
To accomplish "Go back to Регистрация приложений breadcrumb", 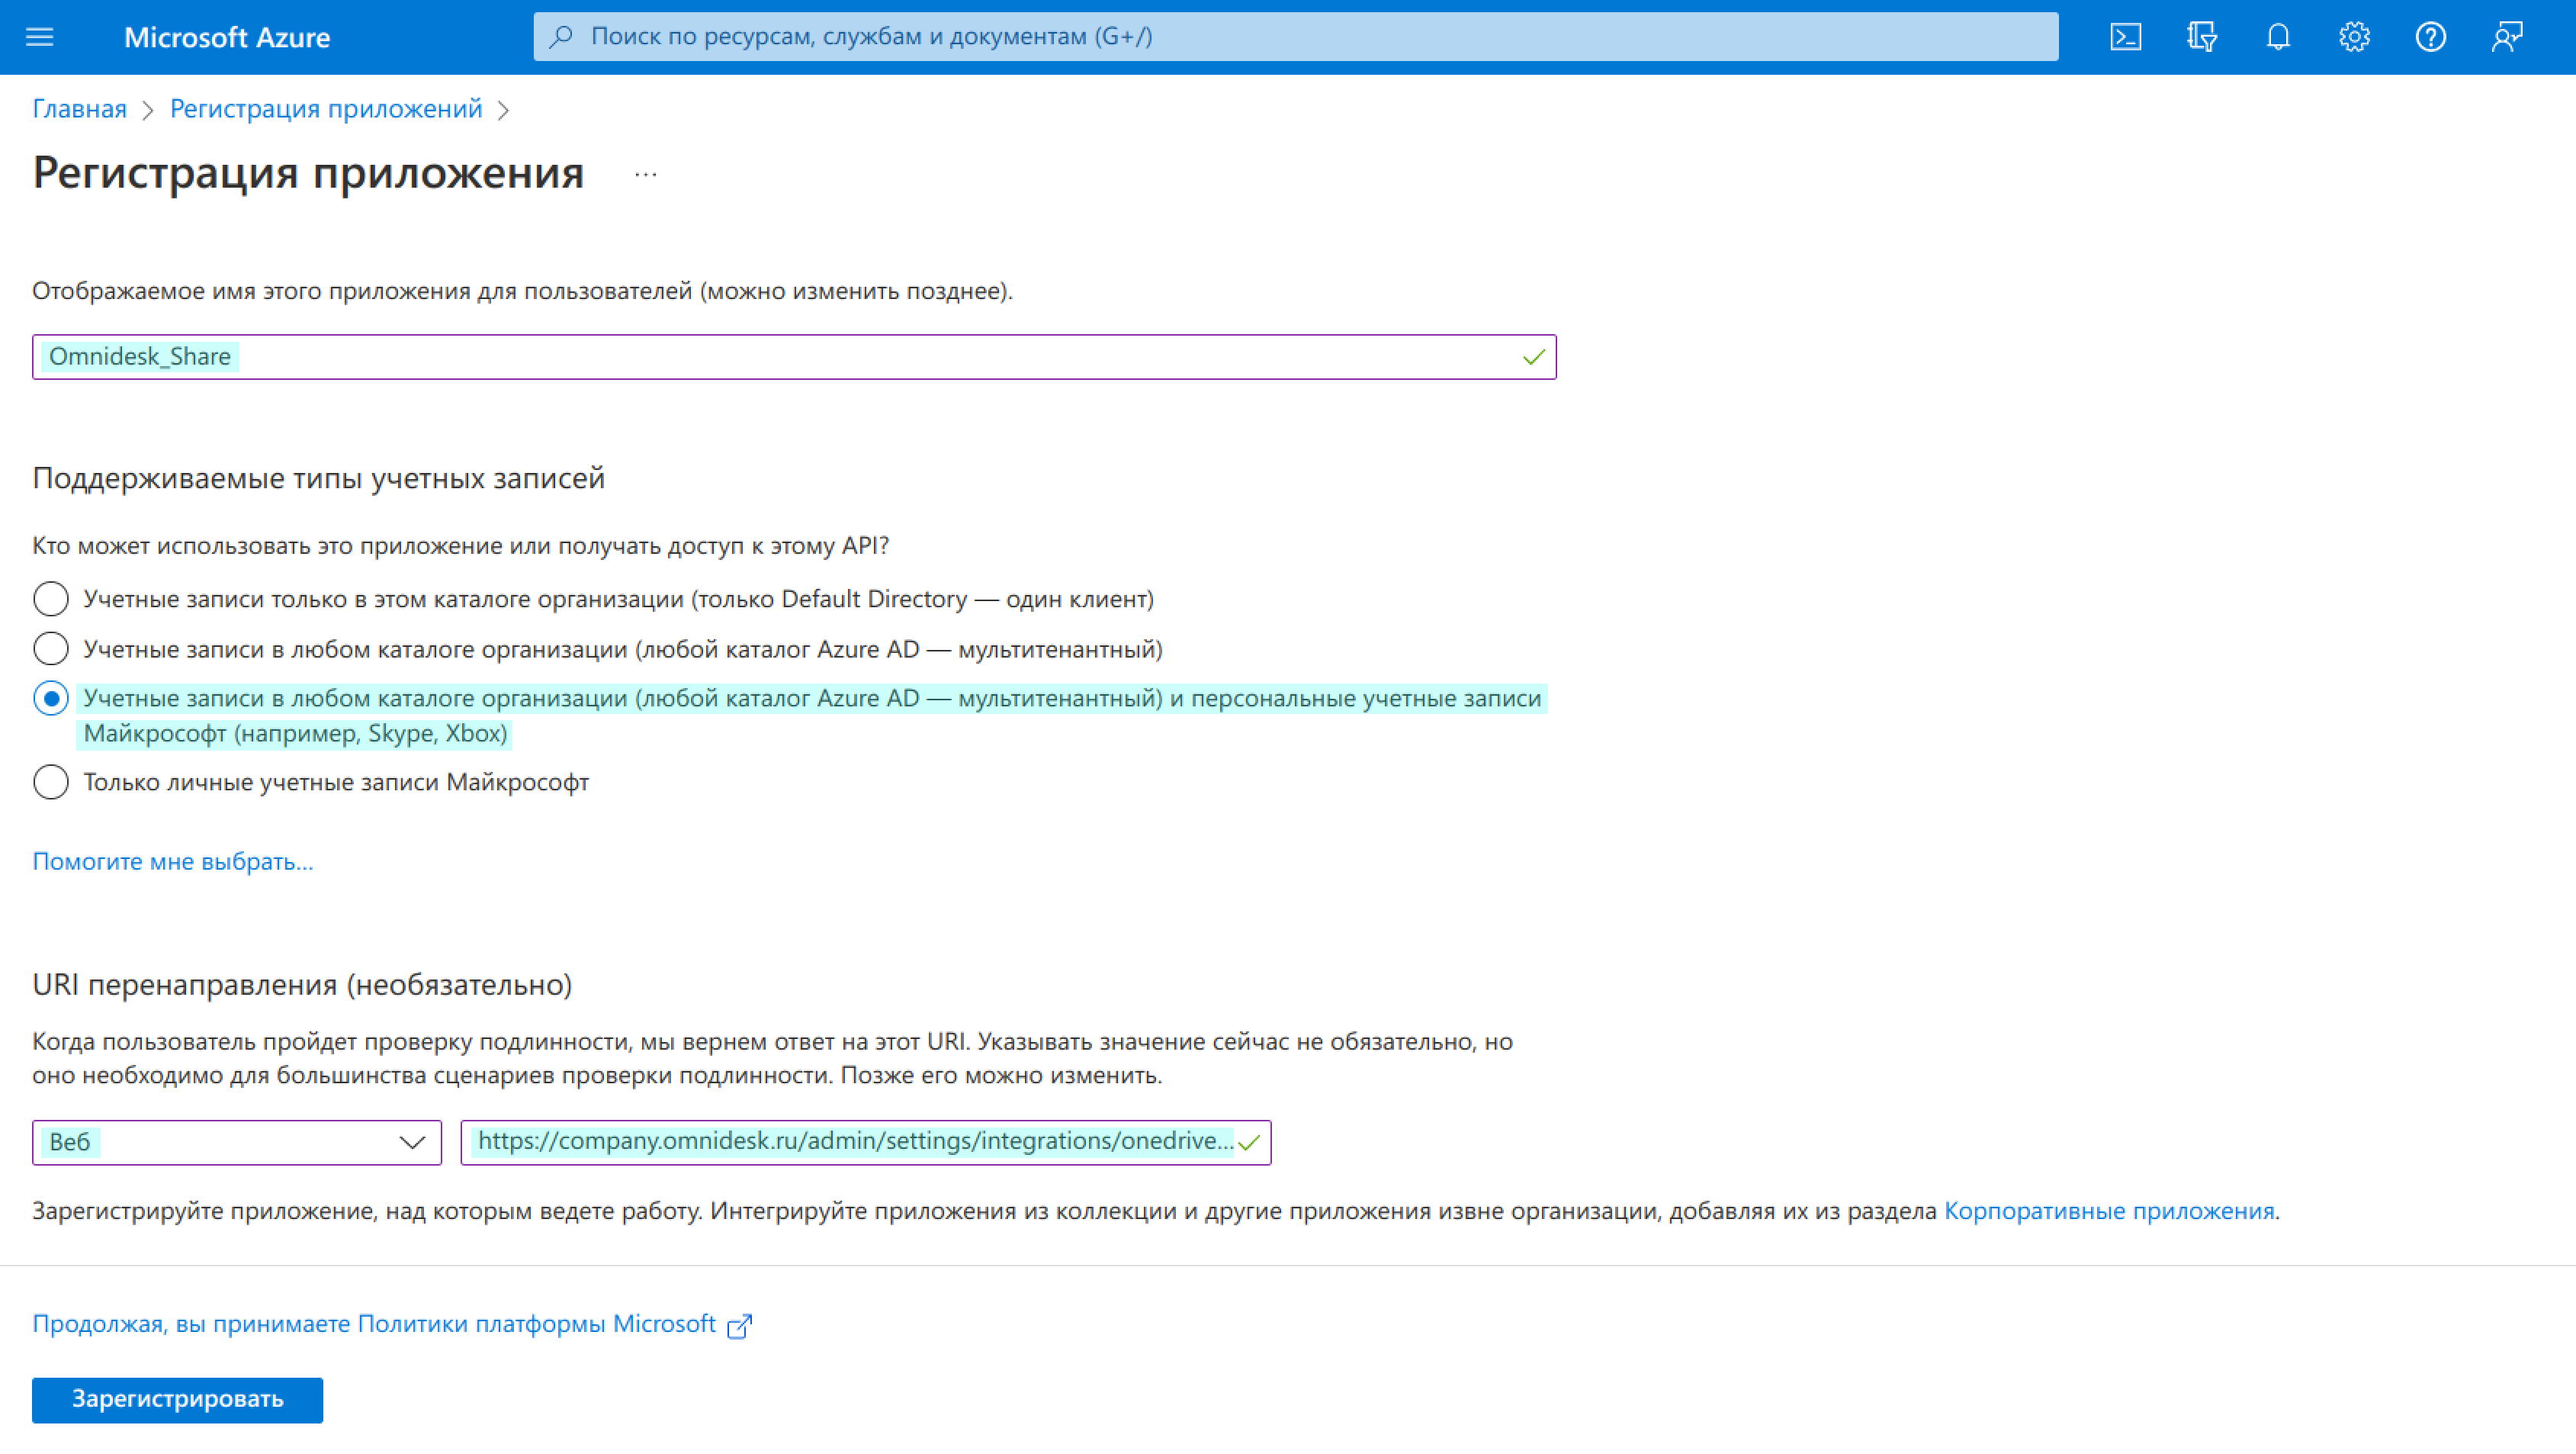I will pos(326,108).
